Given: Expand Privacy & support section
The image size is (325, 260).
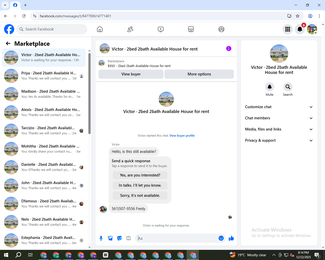Looking at the screenshot, I should pos(279,140).
